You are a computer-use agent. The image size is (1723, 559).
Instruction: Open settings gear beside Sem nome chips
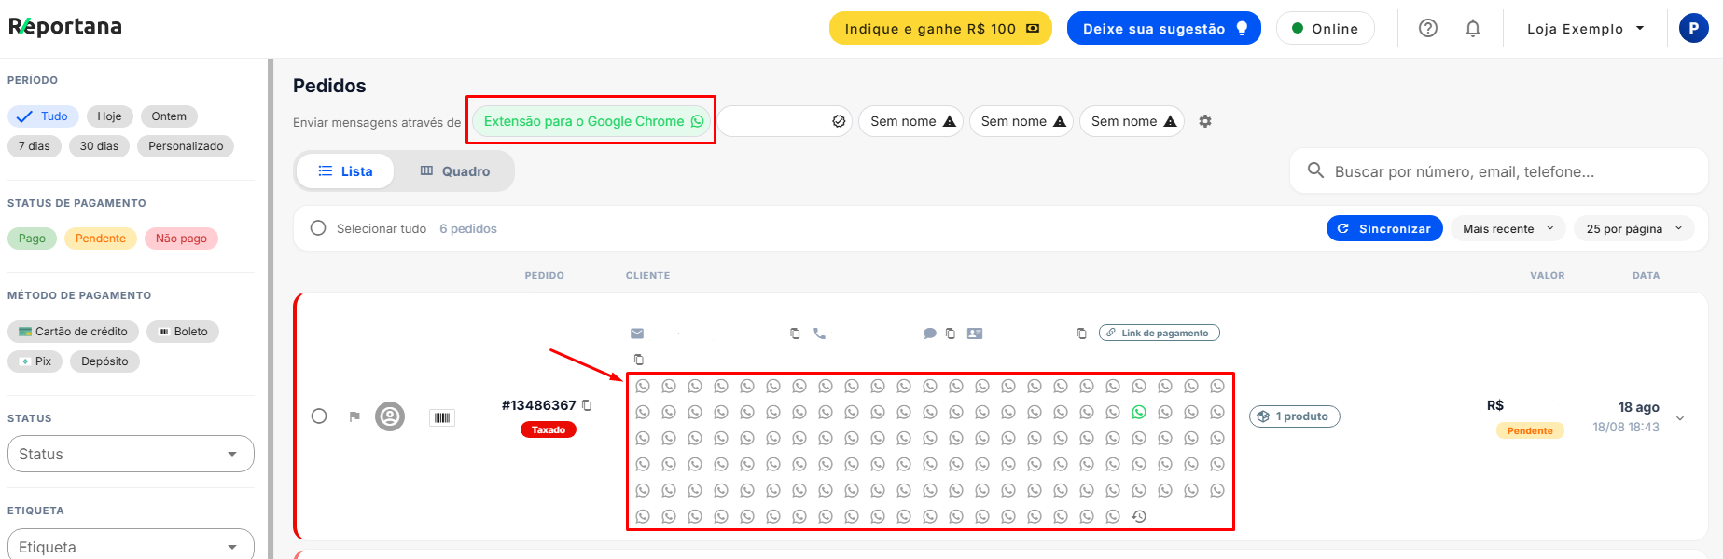(1205, 121)
